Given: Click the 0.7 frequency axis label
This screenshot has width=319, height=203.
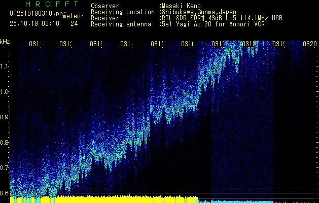Looking at the screenshot, I should click(x=4, y=168).
